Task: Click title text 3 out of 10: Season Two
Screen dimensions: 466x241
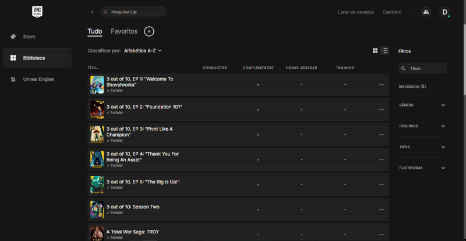Action: 133,207
